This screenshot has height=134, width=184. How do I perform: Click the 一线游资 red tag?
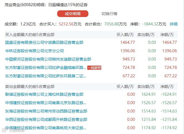[94, 68]
